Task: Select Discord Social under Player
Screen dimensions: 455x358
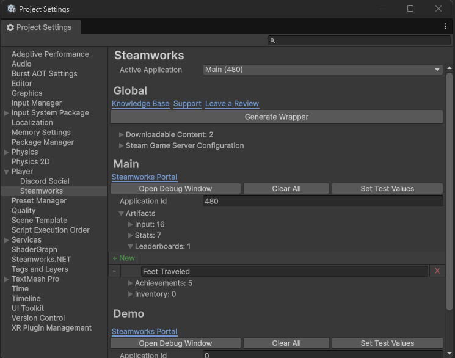Action: 45,181
